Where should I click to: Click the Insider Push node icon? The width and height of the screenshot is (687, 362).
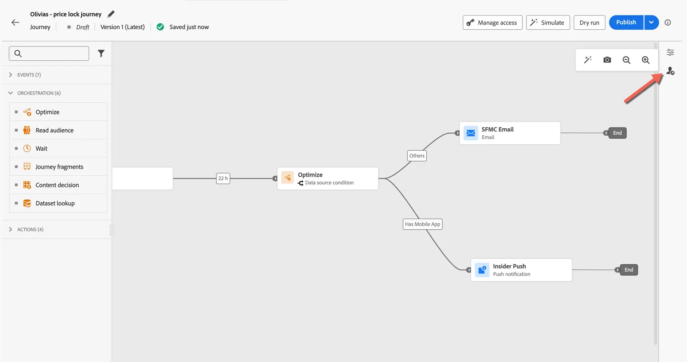coord(482,270)
